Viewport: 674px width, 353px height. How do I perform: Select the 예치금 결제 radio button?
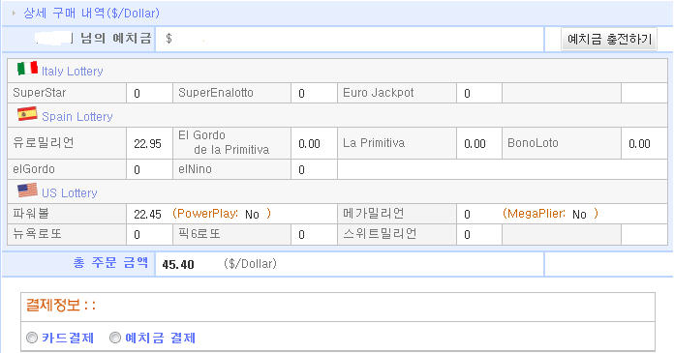115,338
